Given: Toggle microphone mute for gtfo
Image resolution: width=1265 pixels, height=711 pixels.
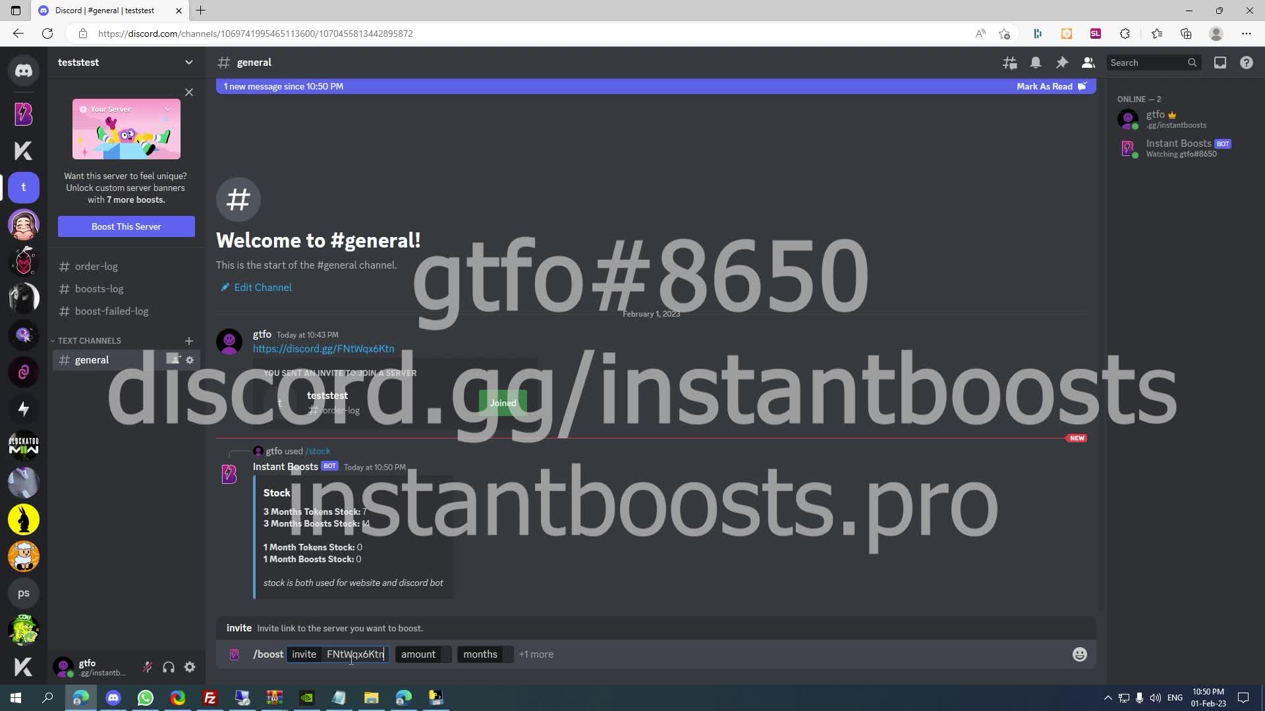Looking at the screenshot, I should [x=148, y=667].
